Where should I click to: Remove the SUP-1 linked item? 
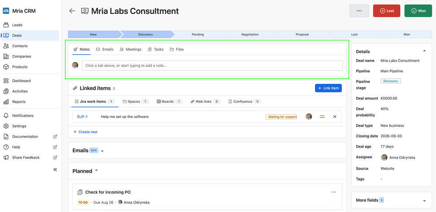[335, 117]
